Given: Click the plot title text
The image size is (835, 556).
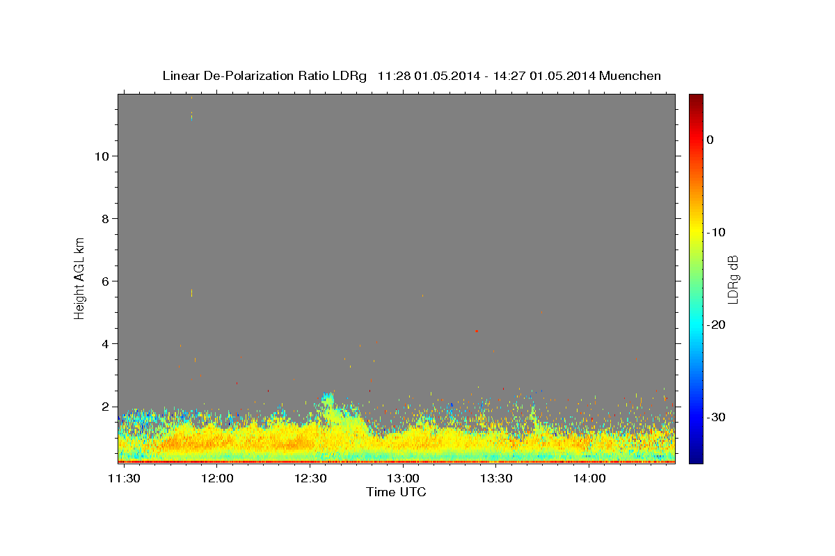Looking at the screenshot, I should click(411, 76).
